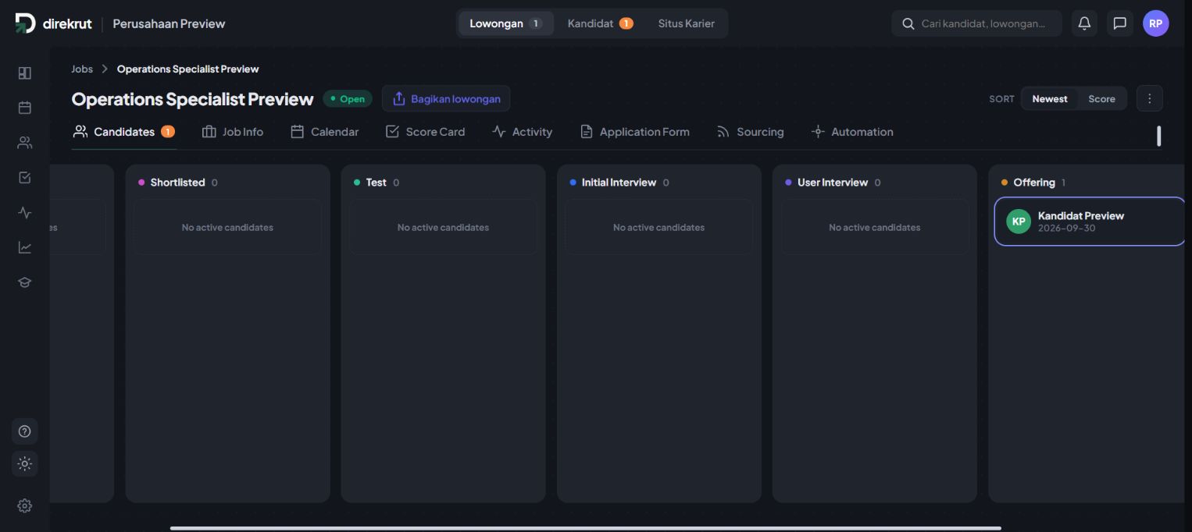Open the three-dot more options menu

1150,98
